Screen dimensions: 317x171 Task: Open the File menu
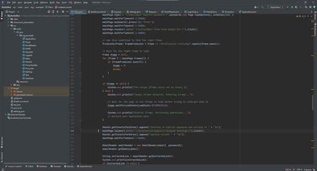coord(9,2)
